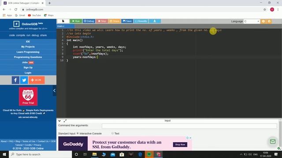282x158 pixels.
Task: Open the Language dropdown
Action: coord(252,22)
